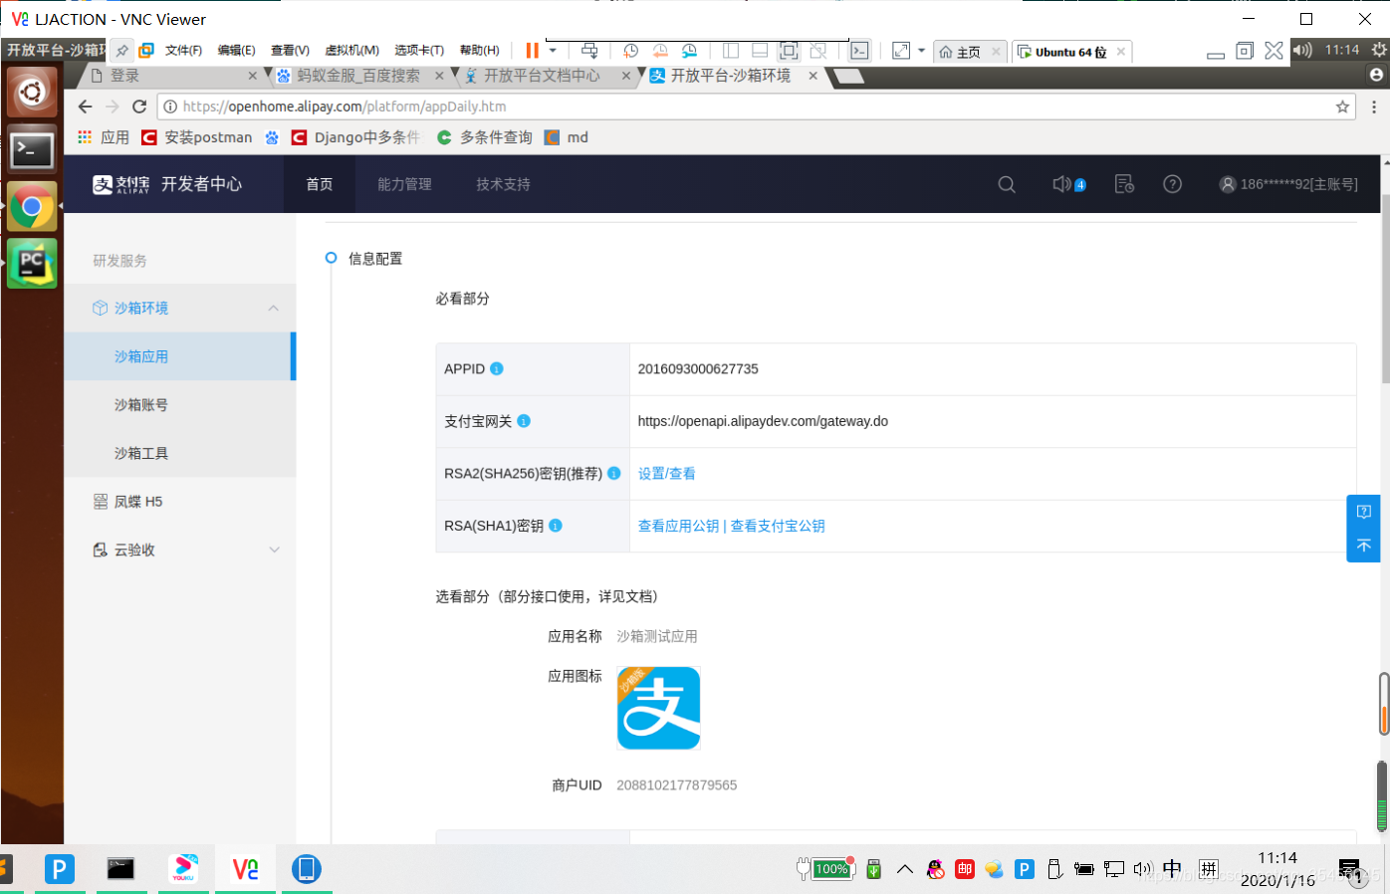Viewport: 1390px width, 894px height.
Task: Click info icon next to RSA(SHA1)密钥
Action: 556,526
